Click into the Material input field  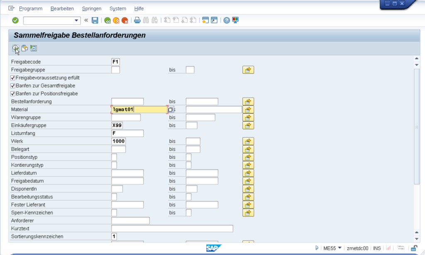(x=139, y=109)
